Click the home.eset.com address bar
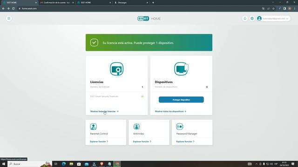 [139, 8]
